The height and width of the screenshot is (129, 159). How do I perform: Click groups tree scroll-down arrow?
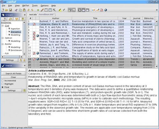click(x=24, y=54)
